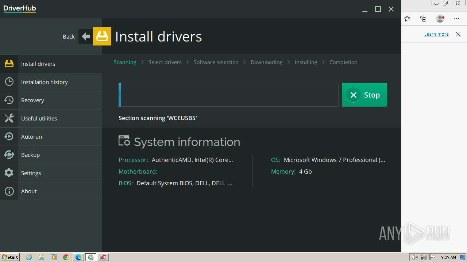Click the About info icon
467x262 pixels.
[9, 191]
